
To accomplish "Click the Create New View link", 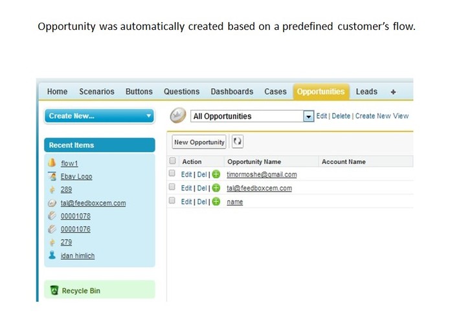I will 382,116.
